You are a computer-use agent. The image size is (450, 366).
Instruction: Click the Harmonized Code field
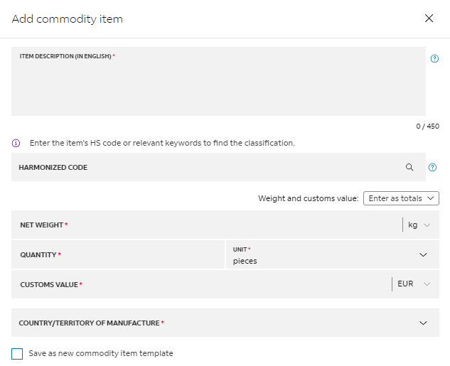click(x=218, y=167)
